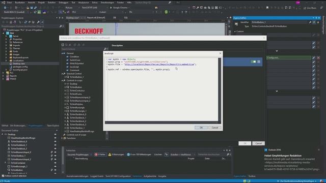Viewport: 326px width, 183px height.
Task: Collapse the Controls in scope group
Action: click(x=62, y=80)
